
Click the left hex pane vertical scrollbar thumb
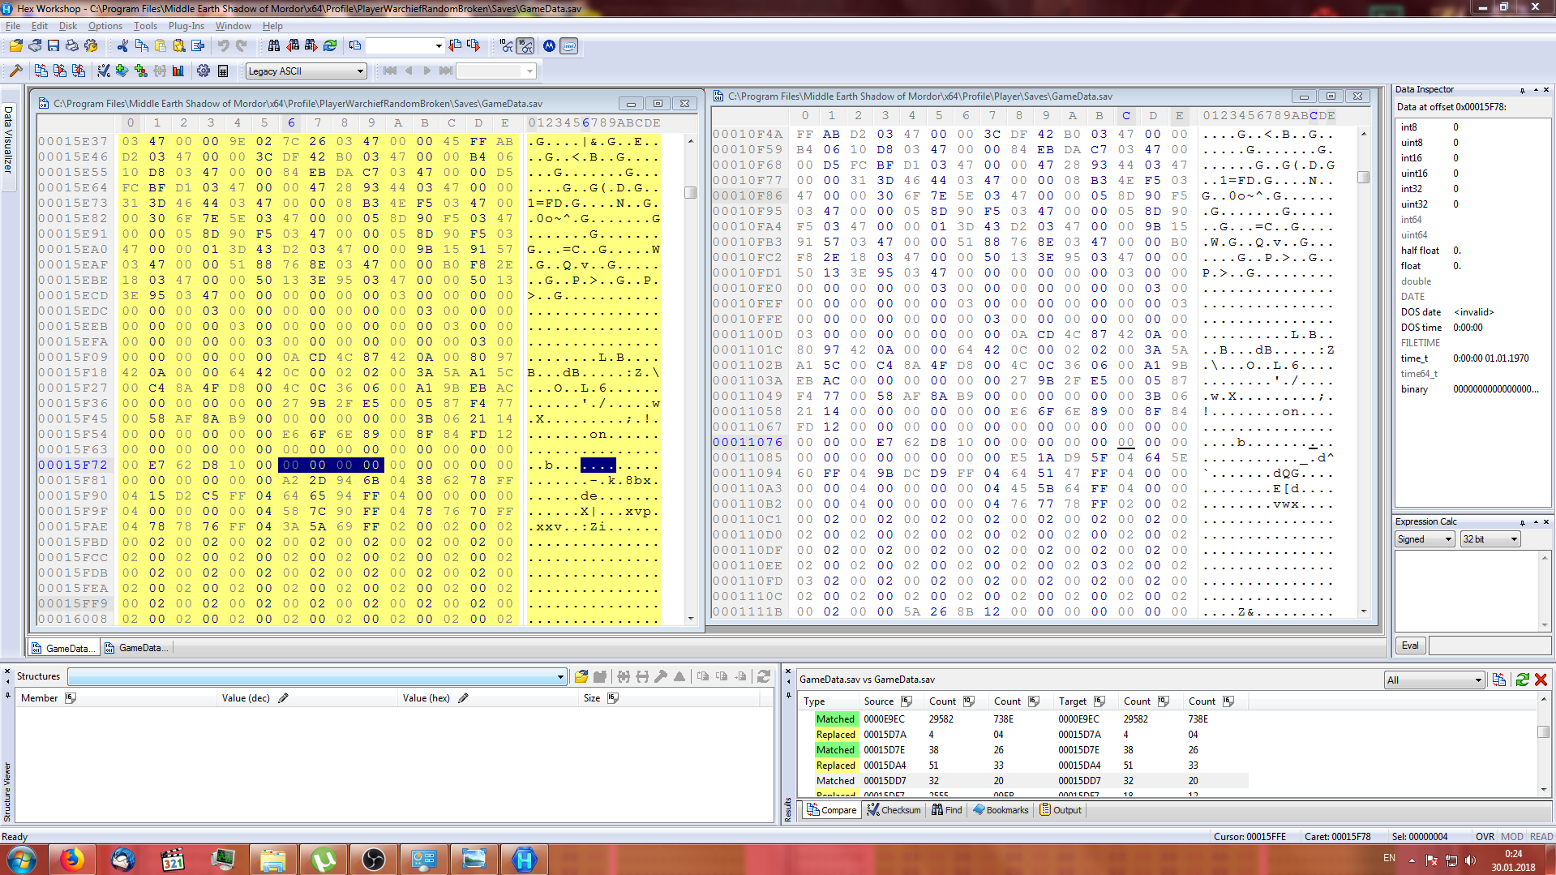[x=690, y=193]
